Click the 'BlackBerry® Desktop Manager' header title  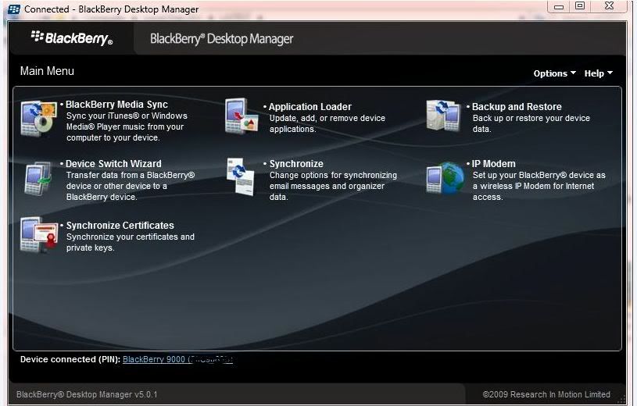tap(221, 39)
